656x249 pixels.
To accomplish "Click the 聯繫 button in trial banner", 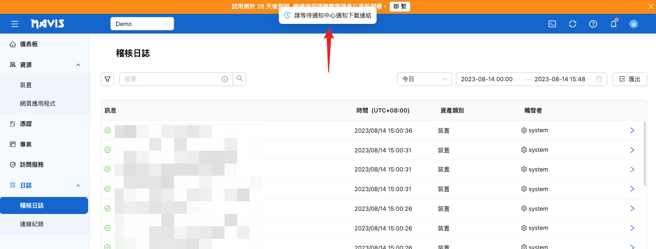I will (400, 6).
